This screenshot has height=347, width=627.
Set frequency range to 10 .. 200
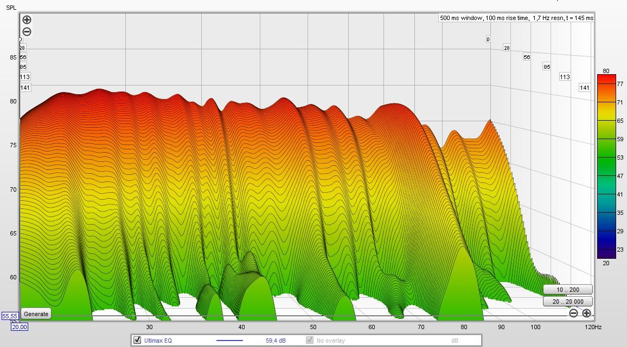pyautogui.click(x=568, y=290)
